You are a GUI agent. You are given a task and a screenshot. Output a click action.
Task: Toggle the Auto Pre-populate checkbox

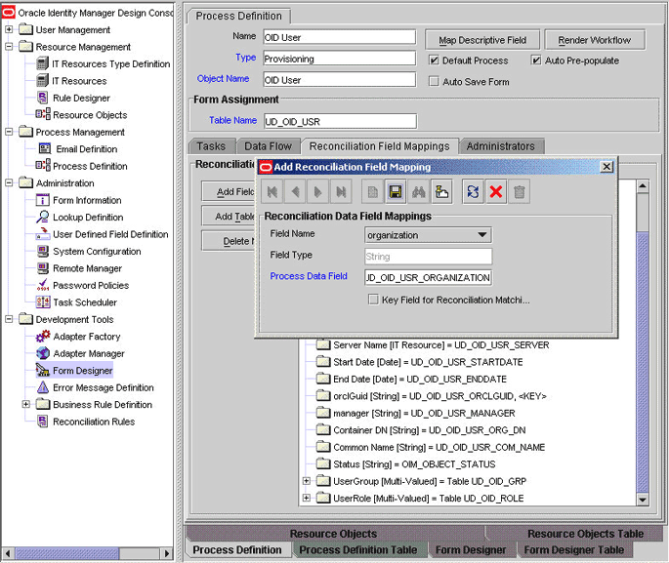(536, 60)
